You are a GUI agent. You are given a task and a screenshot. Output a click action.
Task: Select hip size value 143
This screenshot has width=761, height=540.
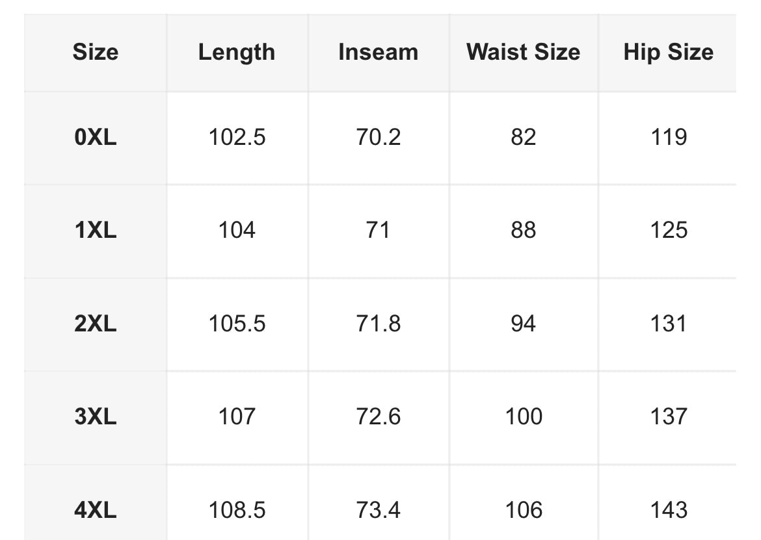click(668, 510)
